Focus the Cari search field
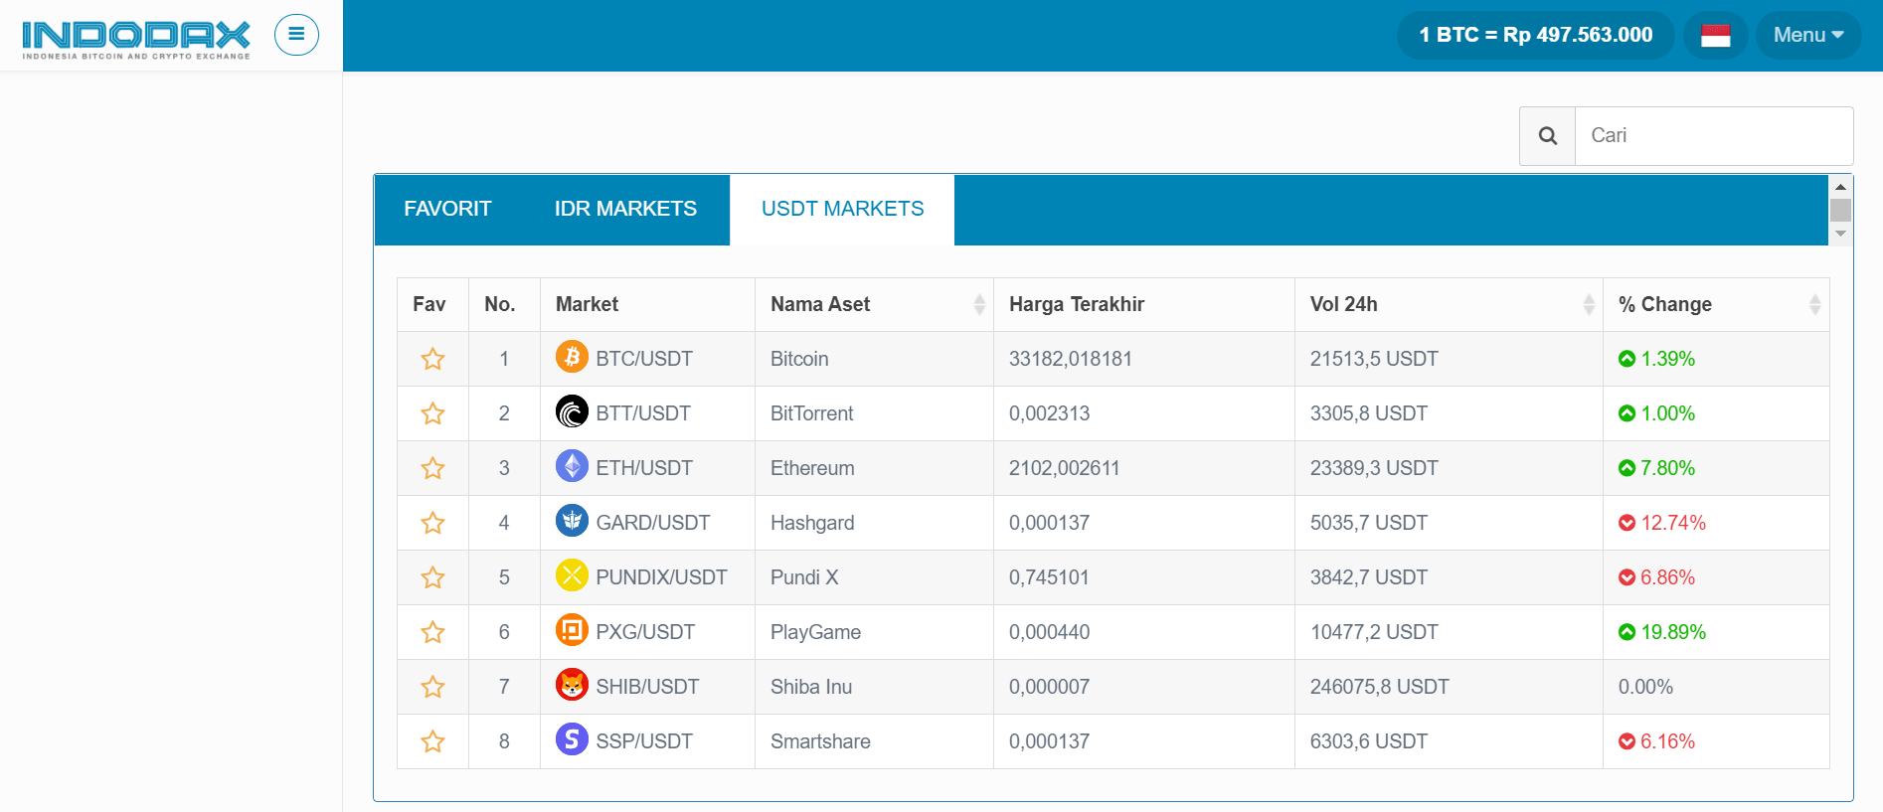This screenshot has width=1883, height=812. (1714, 136)
